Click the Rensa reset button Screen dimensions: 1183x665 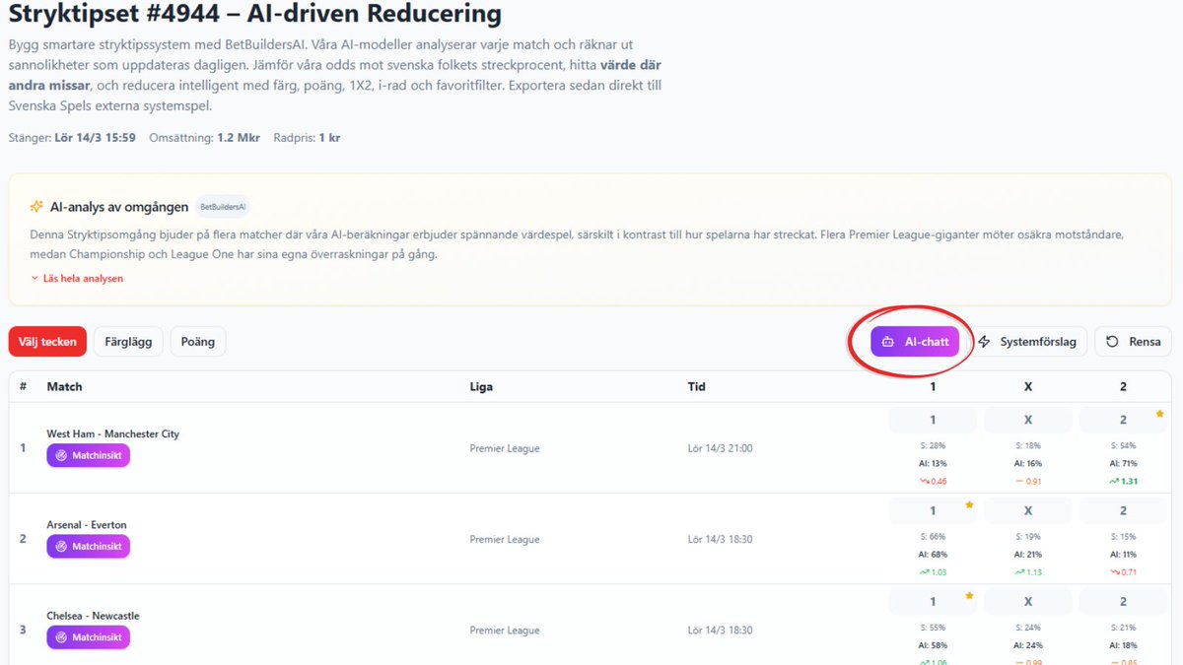tap(1133, 342)
